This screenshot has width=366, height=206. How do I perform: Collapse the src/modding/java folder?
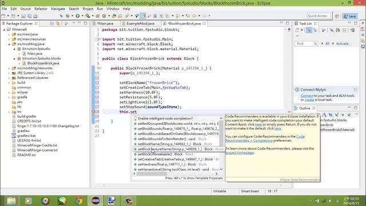(9, 44)
